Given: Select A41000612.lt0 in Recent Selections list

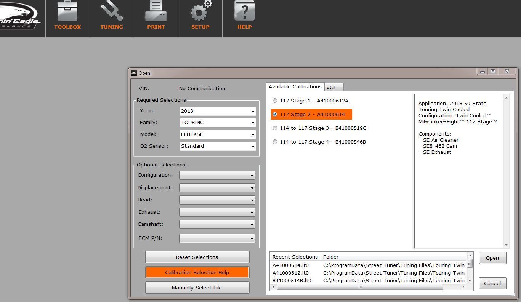Looking at the screenshot, I should click(290, 273).
